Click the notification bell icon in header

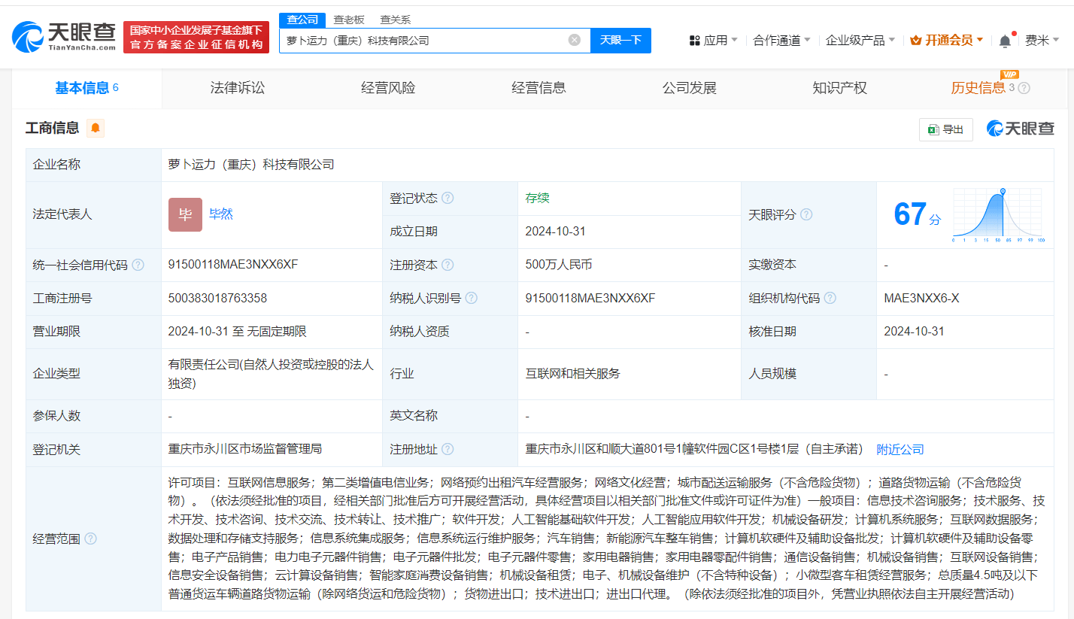tap(1005, 41)
